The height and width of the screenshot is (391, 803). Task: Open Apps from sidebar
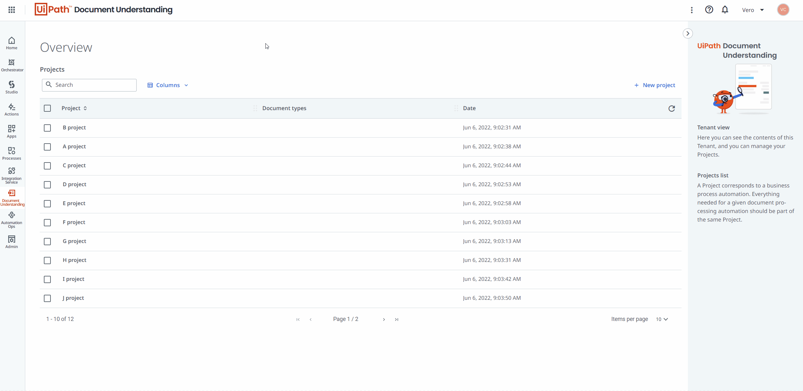[x=12, y=132]
